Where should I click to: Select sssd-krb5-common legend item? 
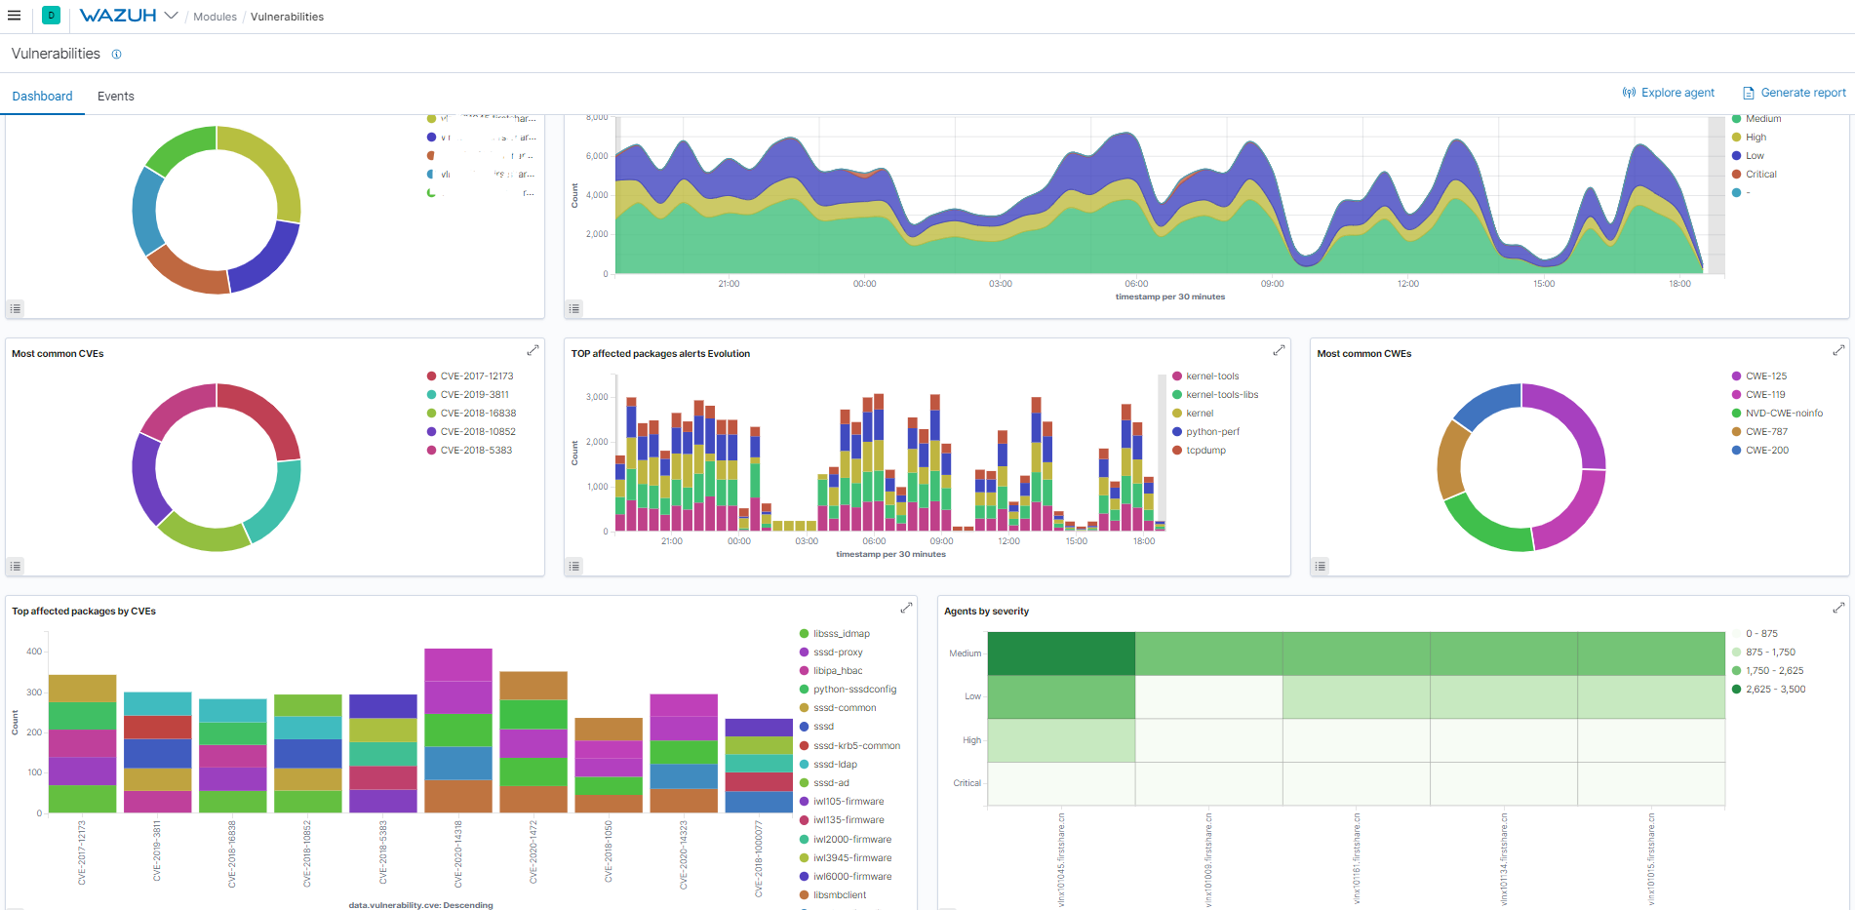coord(849,746)
